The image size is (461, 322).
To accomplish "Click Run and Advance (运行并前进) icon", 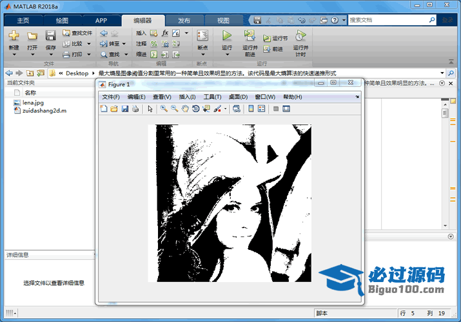I will coord(250,35).
